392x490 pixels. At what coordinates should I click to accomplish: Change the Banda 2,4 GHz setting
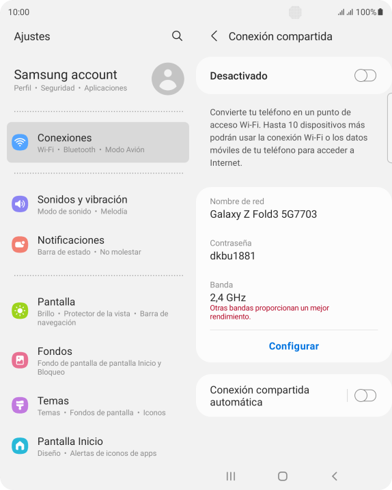(294, 302)
